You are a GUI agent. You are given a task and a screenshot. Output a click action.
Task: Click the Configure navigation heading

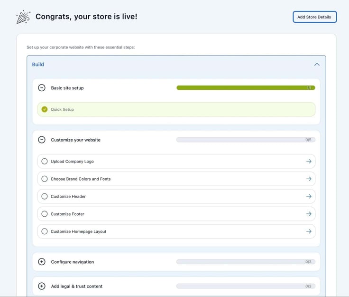tap(73, 262)
